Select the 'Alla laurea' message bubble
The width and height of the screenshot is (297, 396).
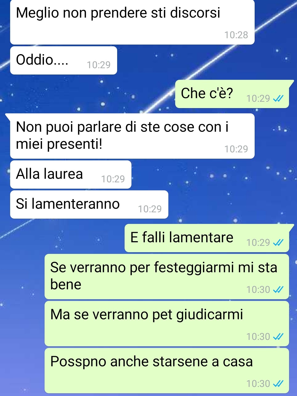(x=71, y=174)
